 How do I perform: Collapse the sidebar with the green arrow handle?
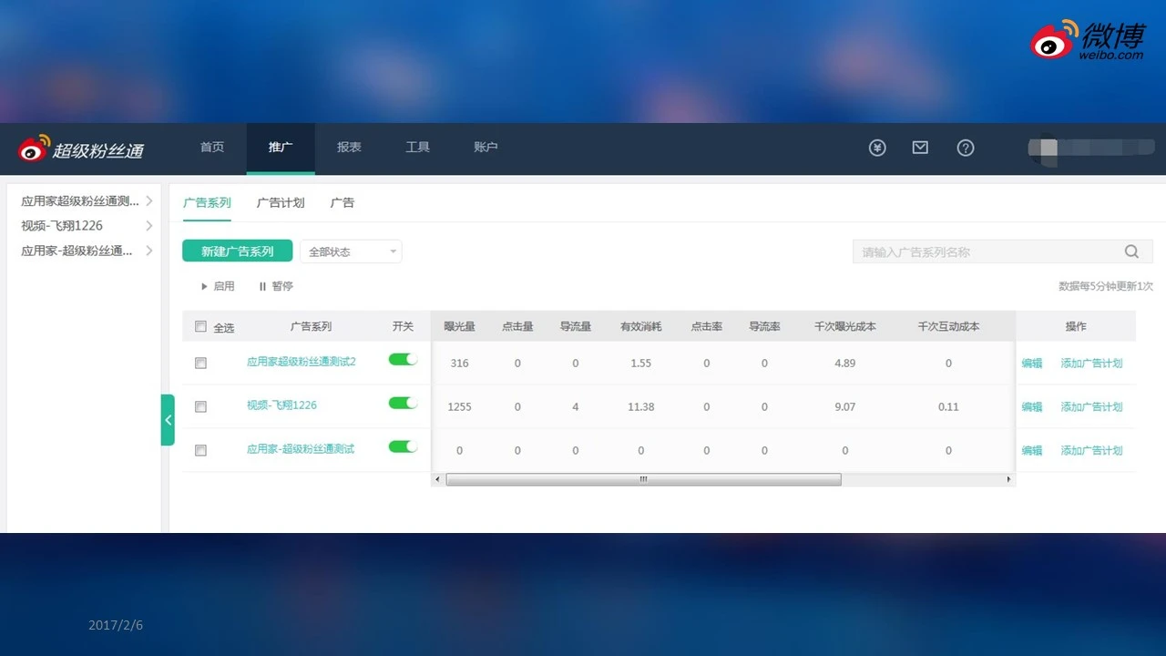pos(168,420)
